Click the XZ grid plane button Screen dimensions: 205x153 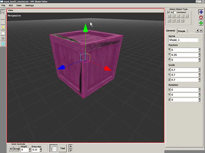click(x=11, y=149)
